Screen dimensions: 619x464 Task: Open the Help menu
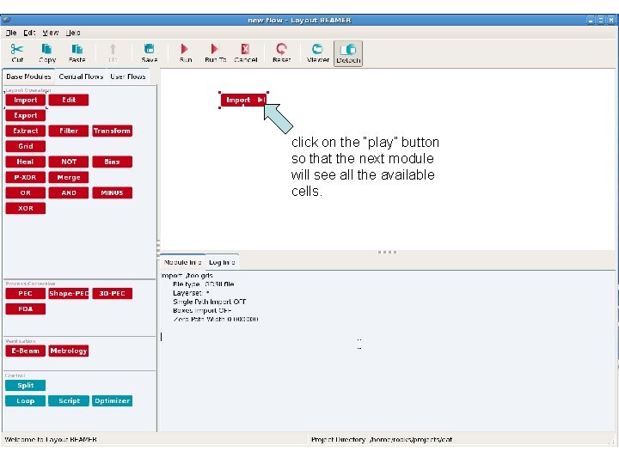click(x=73, y=33)
